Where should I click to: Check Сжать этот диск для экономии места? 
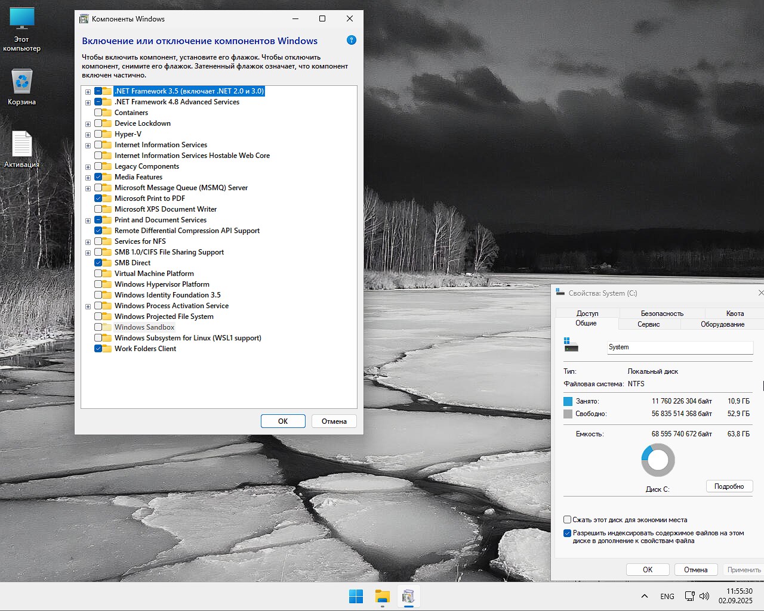[x=568, y=520]
